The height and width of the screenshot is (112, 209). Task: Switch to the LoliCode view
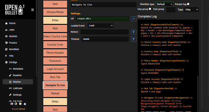[18, 88]
